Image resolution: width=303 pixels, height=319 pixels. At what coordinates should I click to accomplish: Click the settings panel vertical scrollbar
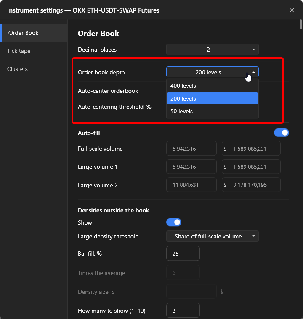(301, 25)
